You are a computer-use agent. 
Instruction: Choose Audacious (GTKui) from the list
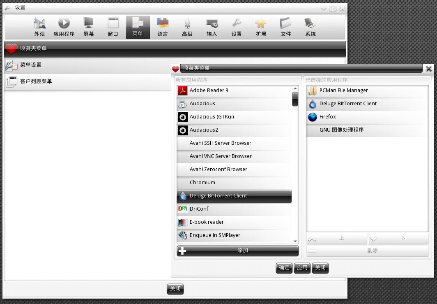(234, 117)
